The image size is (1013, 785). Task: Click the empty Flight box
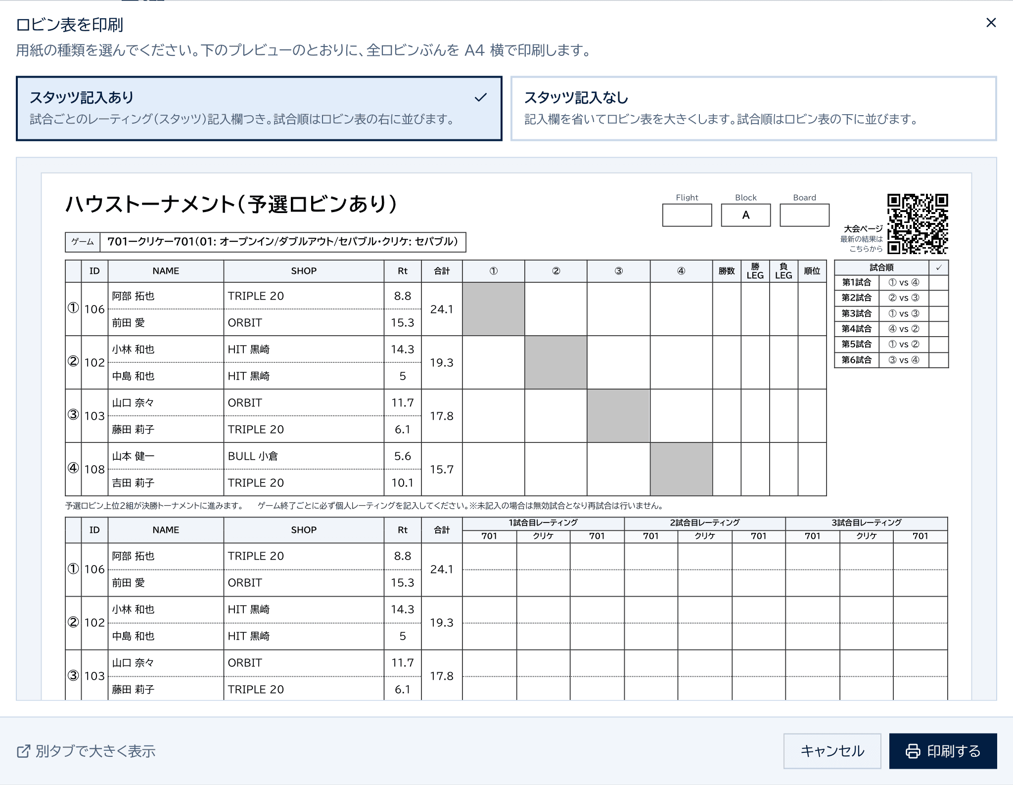(687, 215)
